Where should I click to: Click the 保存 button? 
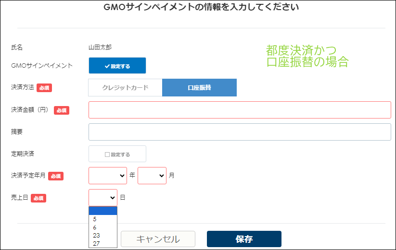(x=244, y=239)
